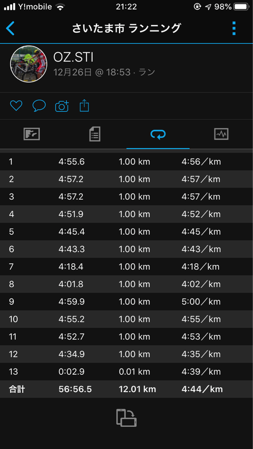Open the OZ.STI profile picture
Screen dimensions: 253x449
pos(28,64)
